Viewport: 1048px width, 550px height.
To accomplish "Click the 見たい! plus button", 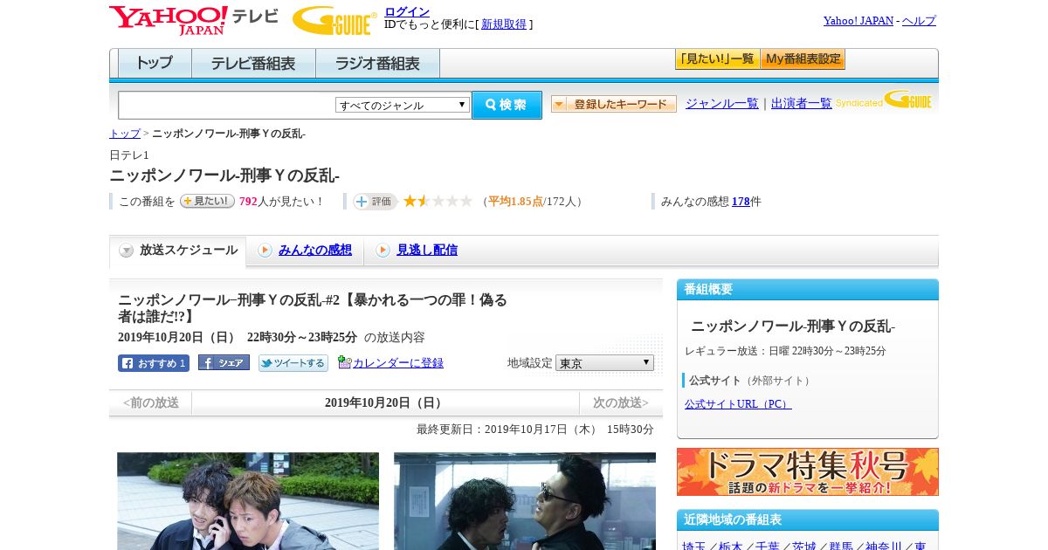I will click(207, 201).
